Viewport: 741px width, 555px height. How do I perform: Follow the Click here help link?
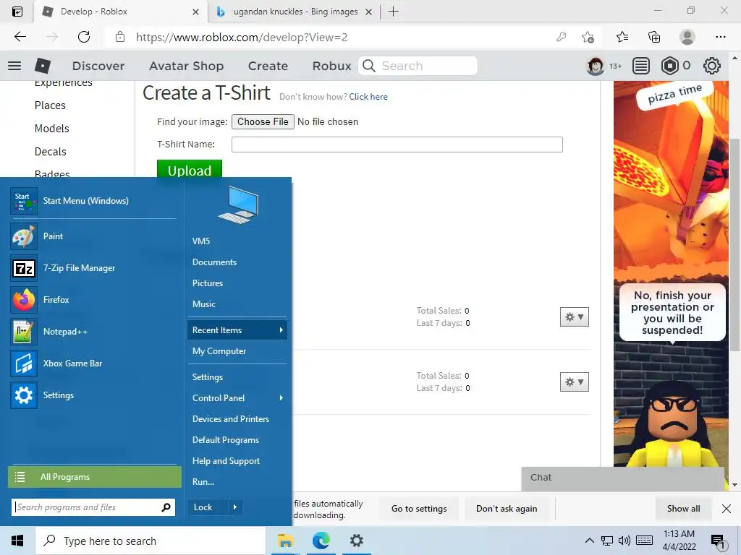coord(368,97)
